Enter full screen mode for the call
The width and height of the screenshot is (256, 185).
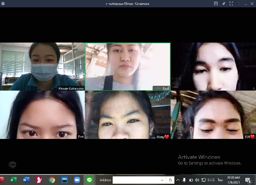coord(232,4)
